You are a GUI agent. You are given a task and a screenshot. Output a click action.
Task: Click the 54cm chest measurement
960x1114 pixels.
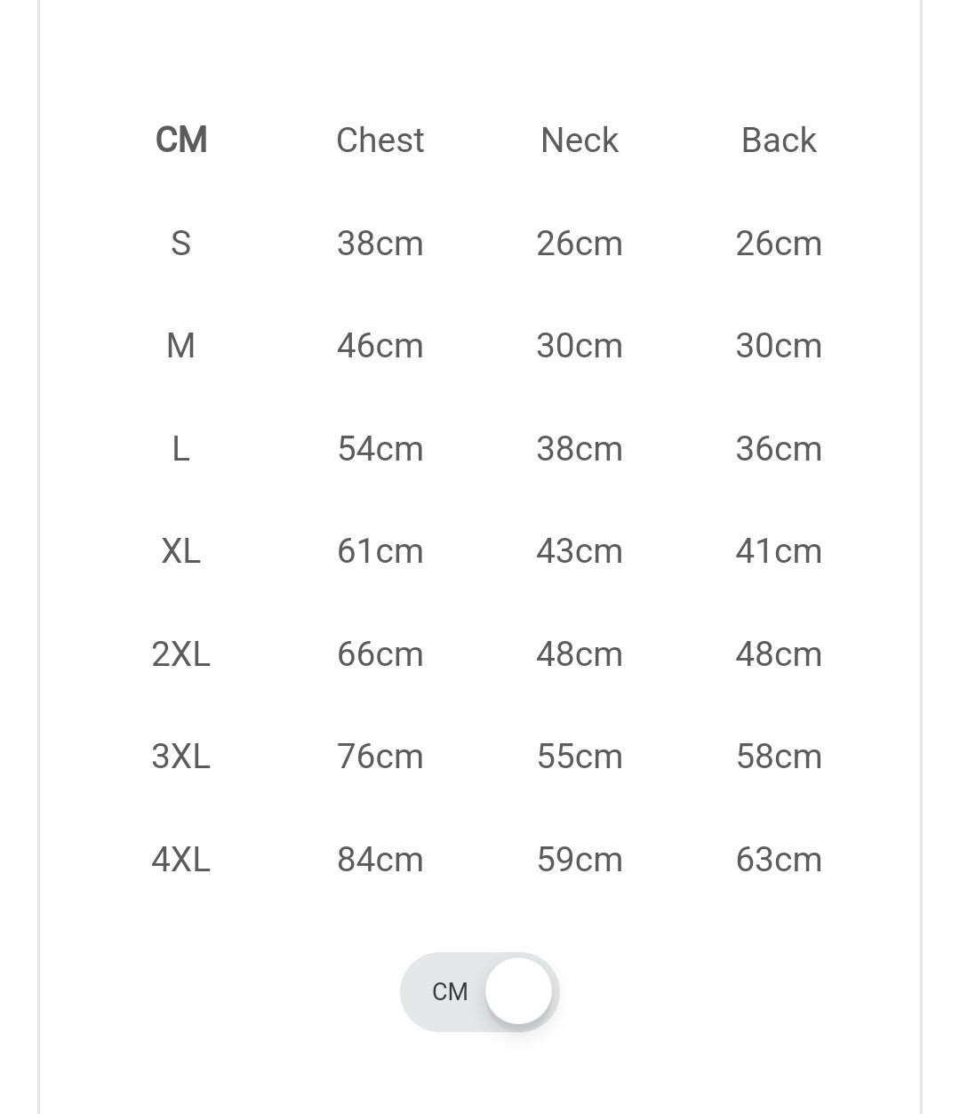point(380,449)
